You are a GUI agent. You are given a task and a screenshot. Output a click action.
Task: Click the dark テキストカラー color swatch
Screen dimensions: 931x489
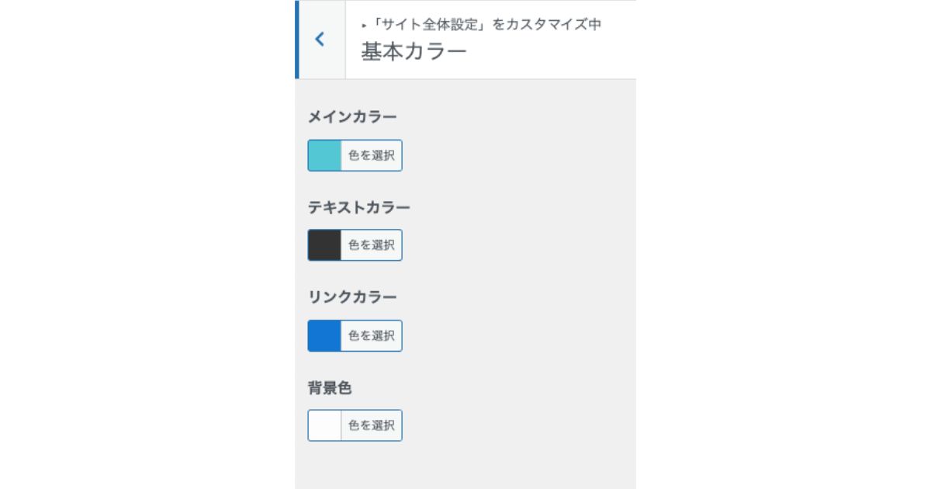tap(324, 244)
